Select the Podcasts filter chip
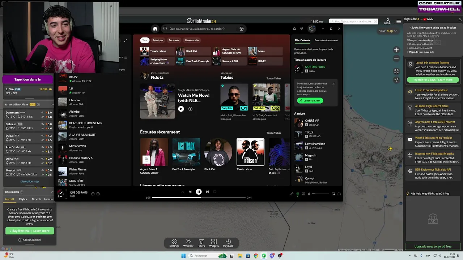 (174, 40)
